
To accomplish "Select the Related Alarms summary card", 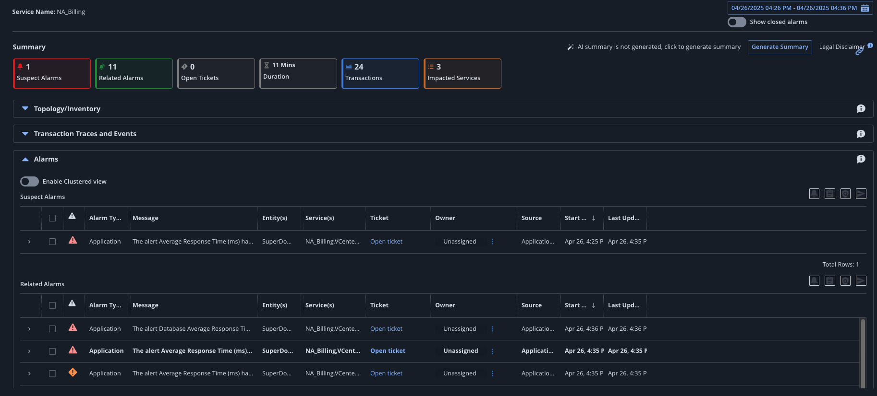I will (x=134, y=73).
